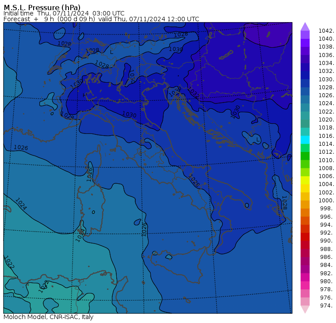Click the purple upward arrow atop the colorbar

point(305,27)
